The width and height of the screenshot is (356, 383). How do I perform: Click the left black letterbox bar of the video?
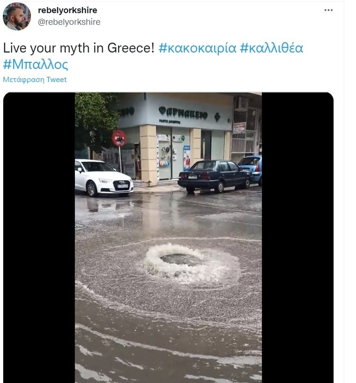39,237
